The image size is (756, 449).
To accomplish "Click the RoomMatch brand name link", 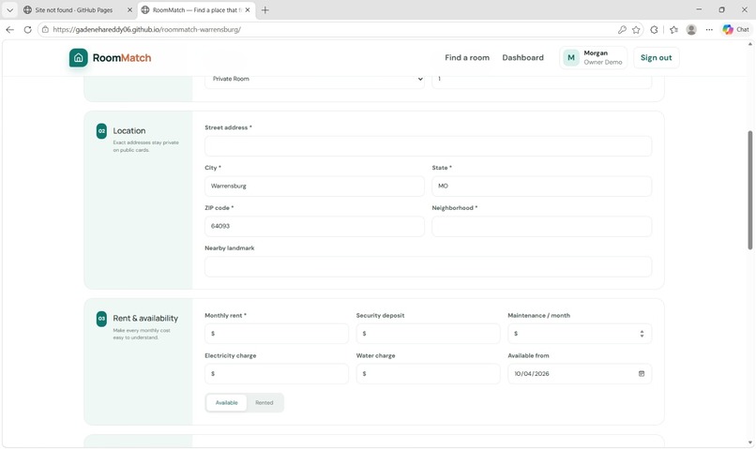I will click(122, 58).
